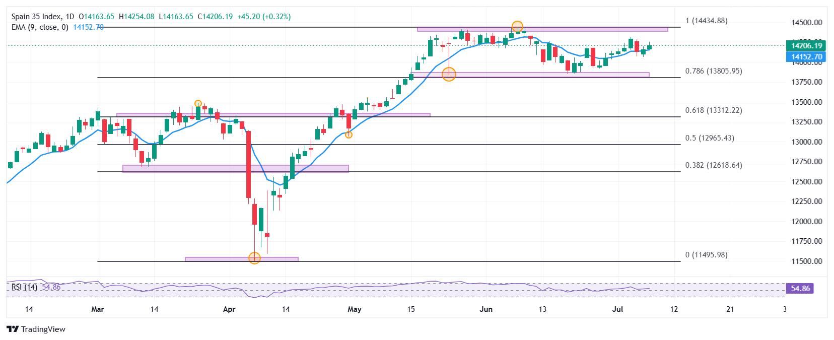
Task: Click the blue 14152.70 EMA price label
Action: tap(806, 57)
